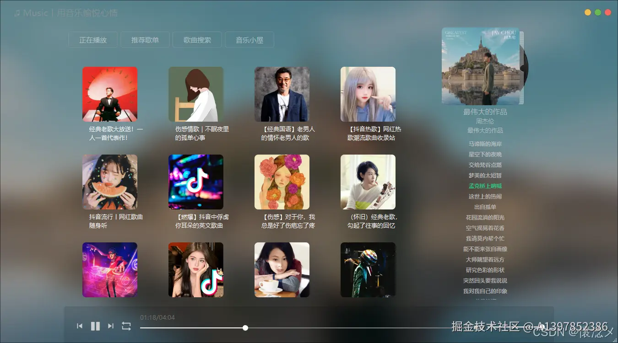Select playlist title 【燃爆】抖音中俘虏你耳朵的英文歌曲

pos(202,221)
